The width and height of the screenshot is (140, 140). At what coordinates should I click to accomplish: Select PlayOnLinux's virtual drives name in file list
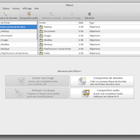click(x=57, y=49)
